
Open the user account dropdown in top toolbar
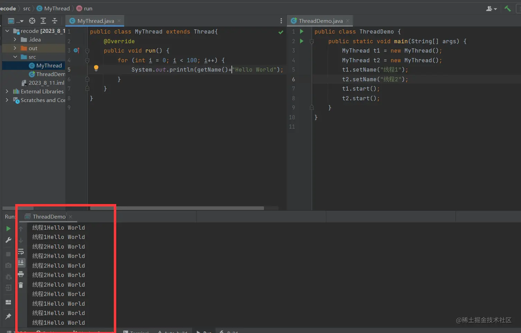[x=491, y=9]
